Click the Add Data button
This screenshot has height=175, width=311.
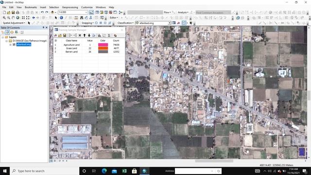point(52,13)
